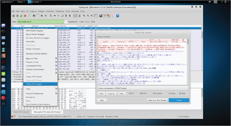Click the tcp.stream filter input field

[41, 22]
